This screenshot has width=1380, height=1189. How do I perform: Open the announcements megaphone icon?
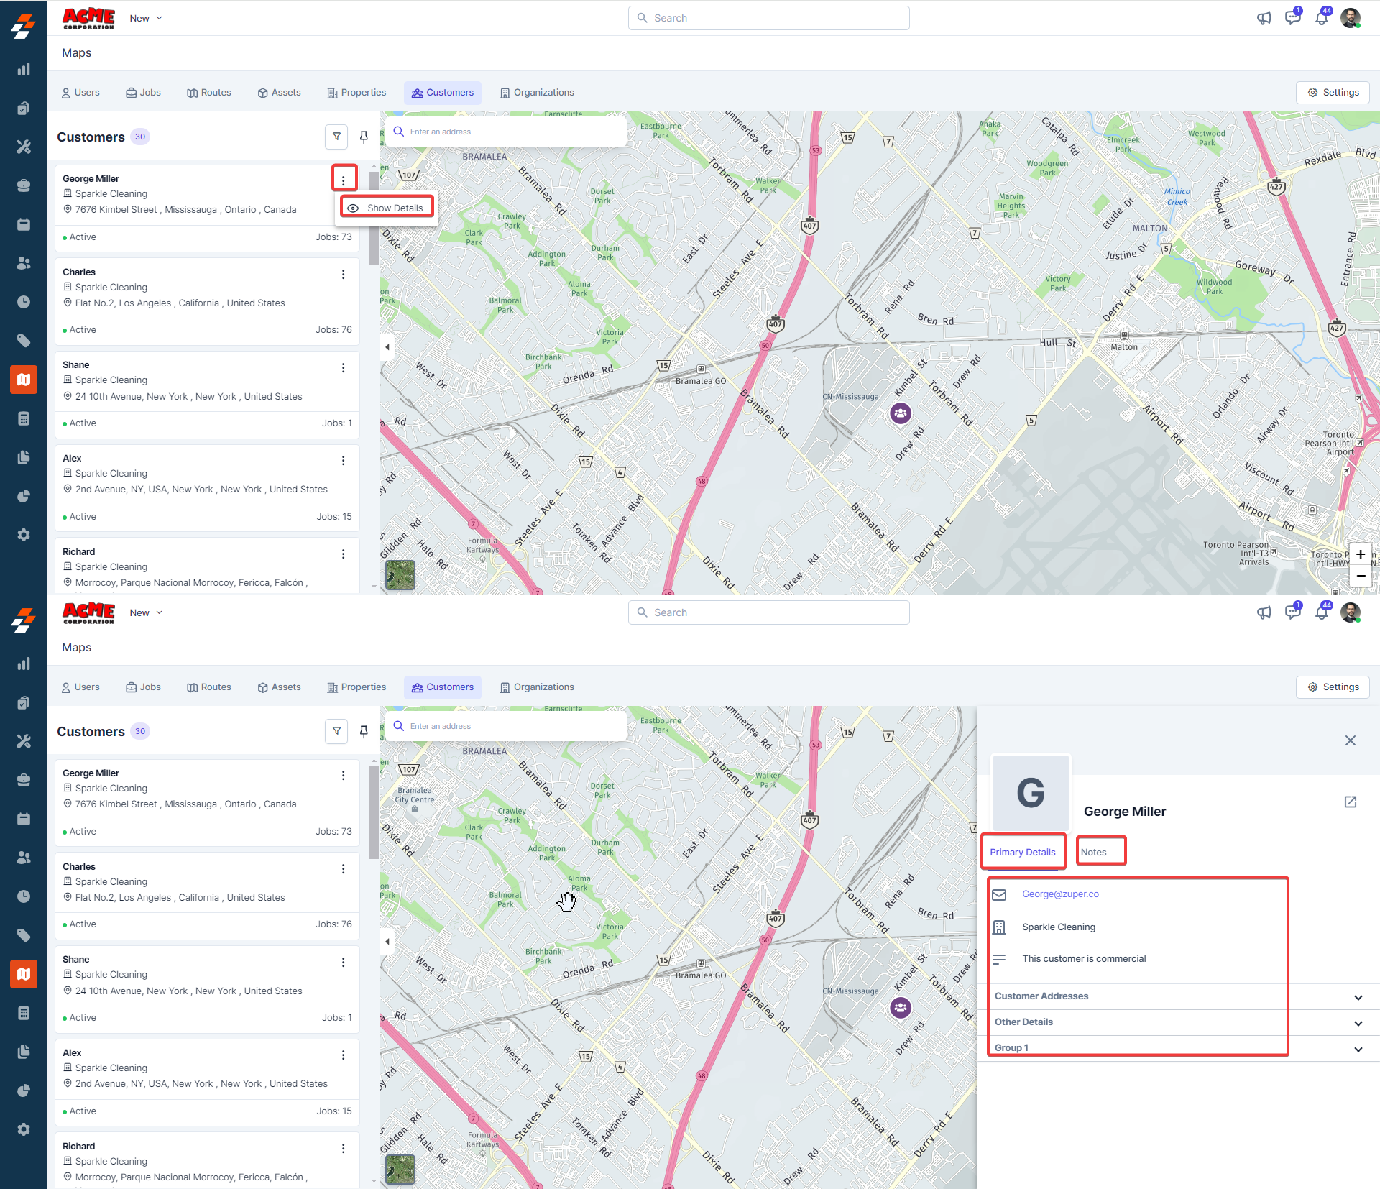pos(1264,18)
